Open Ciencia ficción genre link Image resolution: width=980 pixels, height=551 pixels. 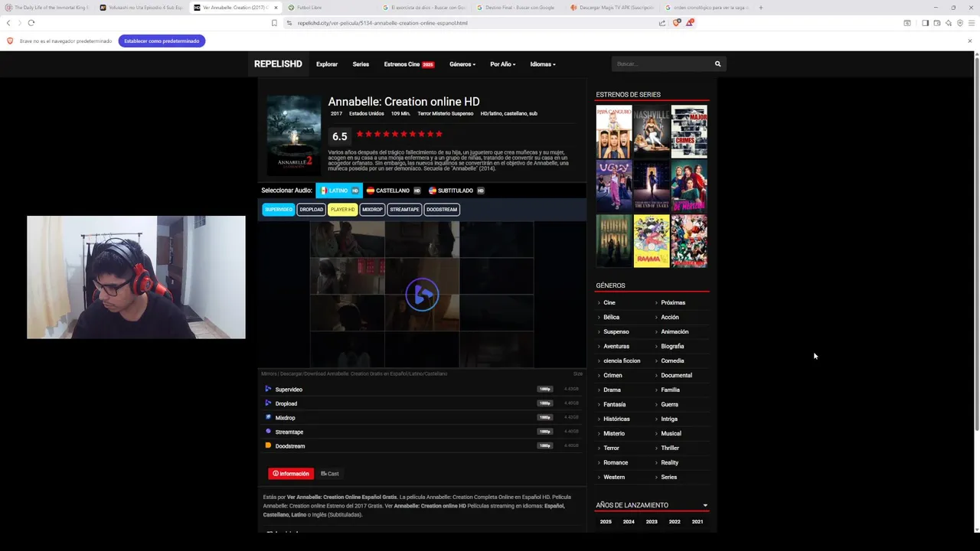point(622,360)
